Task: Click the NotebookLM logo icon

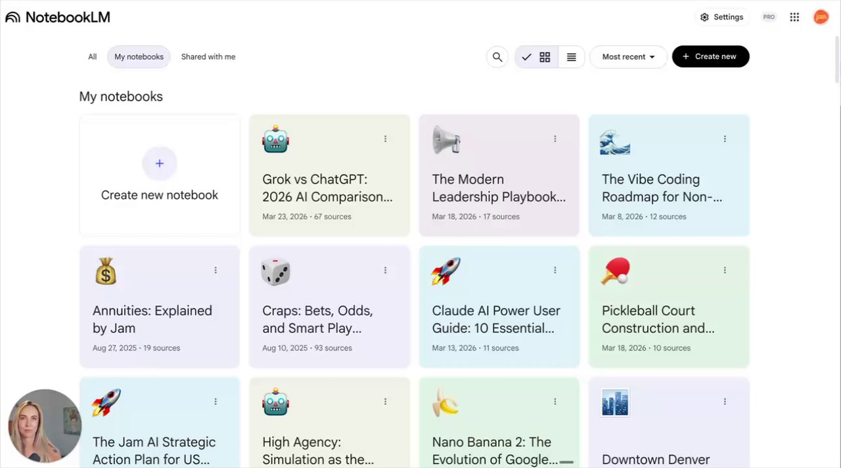Action: [x=13, y=18]
